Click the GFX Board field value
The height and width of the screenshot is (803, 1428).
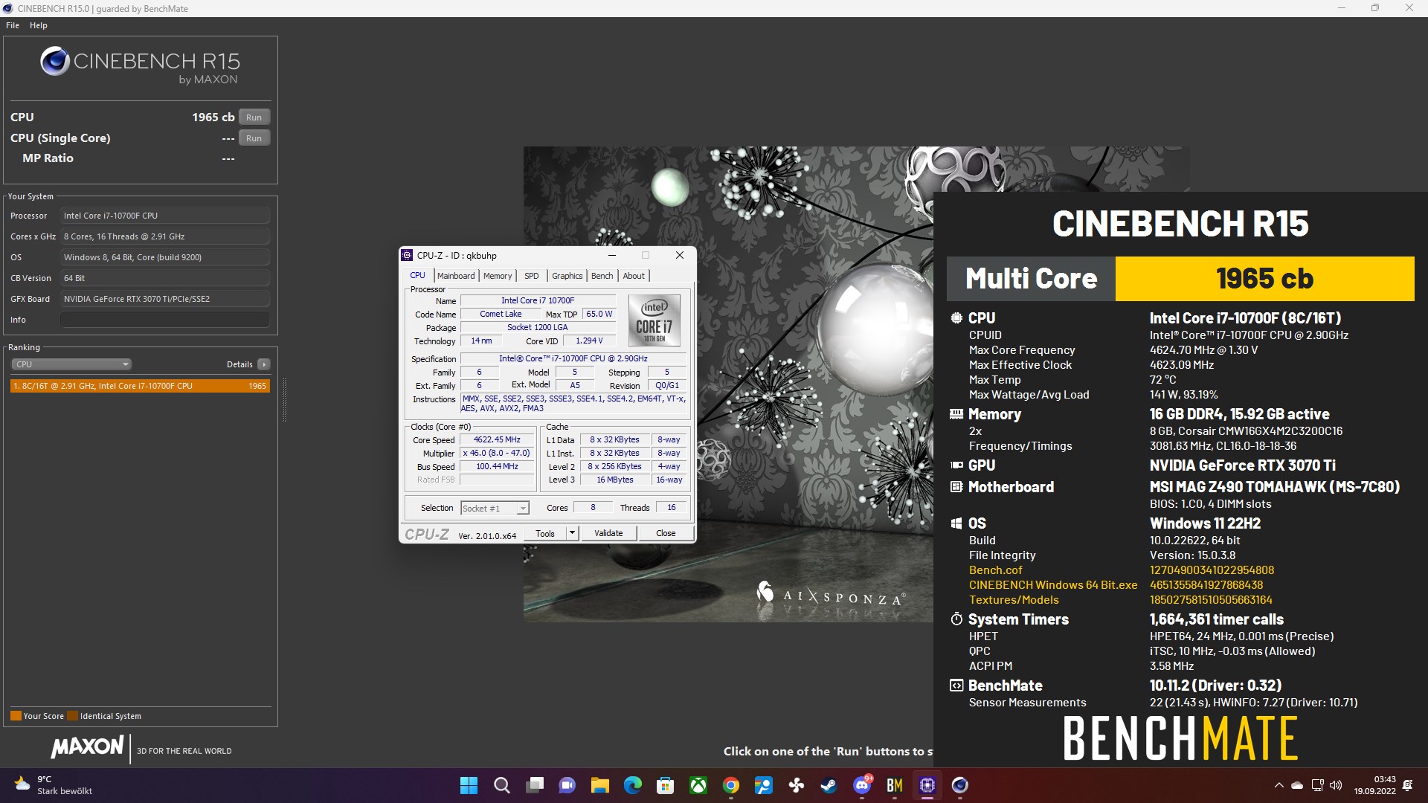[164, 299]
